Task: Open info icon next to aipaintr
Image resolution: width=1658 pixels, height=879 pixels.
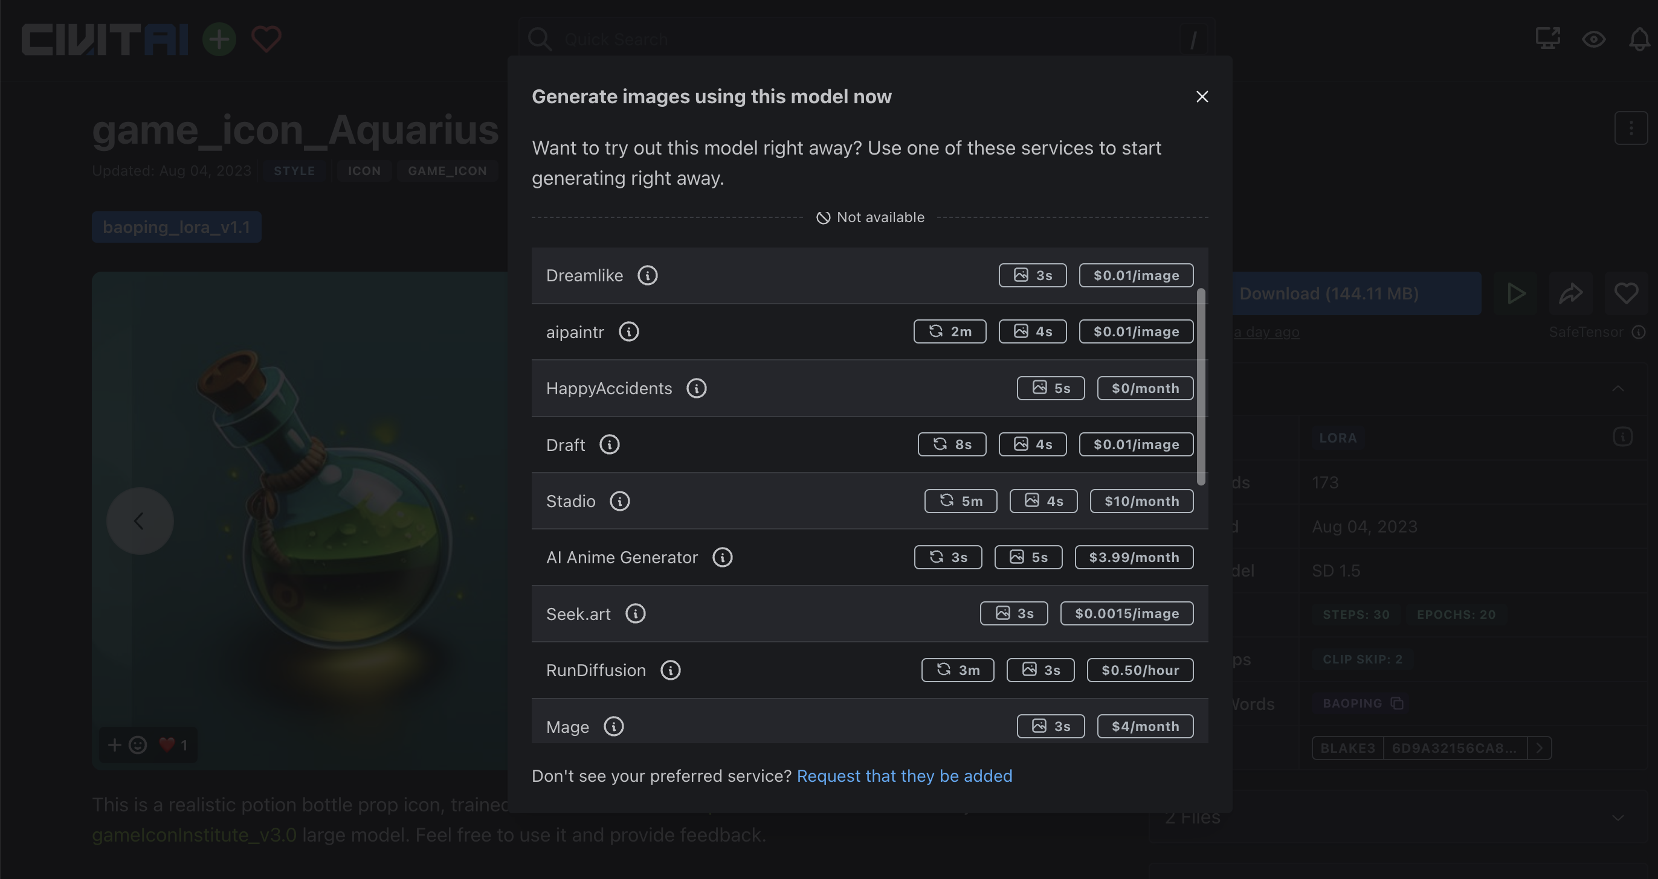Action: pos(629,332)
